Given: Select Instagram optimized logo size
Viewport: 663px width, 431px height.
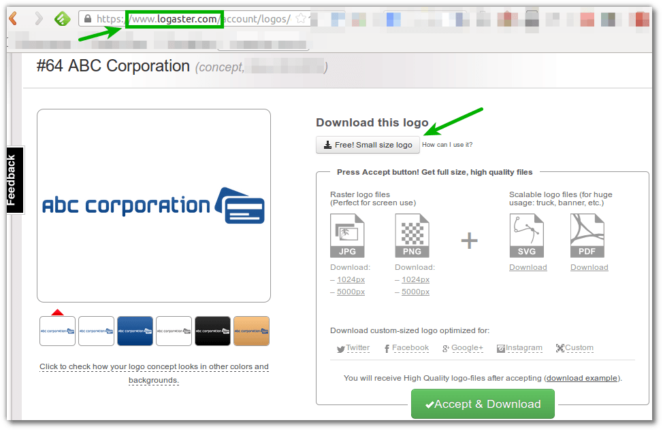Looking at the screenshot, I should 524,347.
